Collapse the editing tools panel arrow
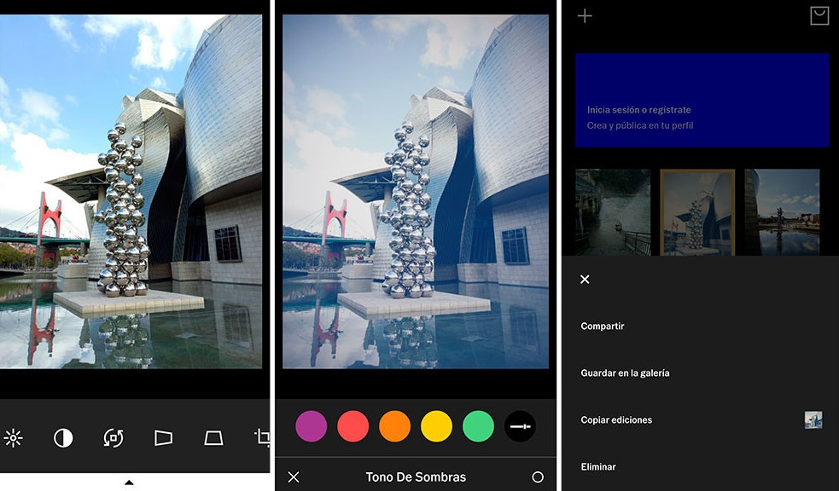839x491 pixels. click(x=129, y=482)
